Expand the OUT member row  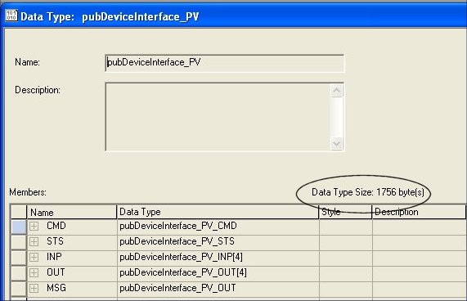click(34, 272)
